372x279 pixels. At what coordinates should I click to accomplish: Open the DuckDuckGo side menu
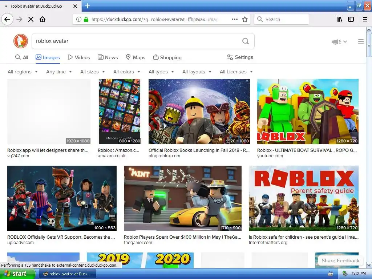tap(361, 41)
